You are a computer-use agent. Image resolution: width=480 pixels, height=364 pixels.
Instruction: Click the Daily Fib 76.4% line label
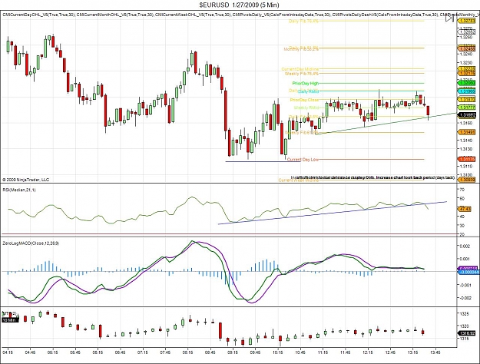point(303,22)
